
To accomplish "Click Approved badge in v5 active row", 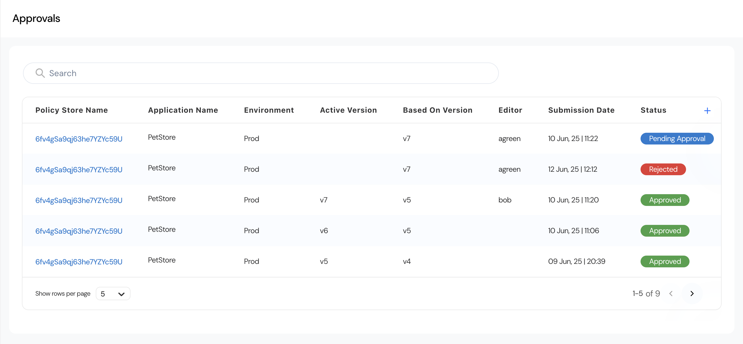I will [x=665, y=261].
